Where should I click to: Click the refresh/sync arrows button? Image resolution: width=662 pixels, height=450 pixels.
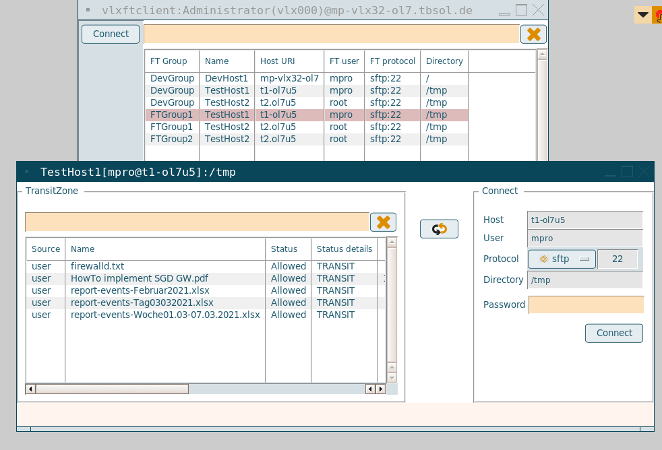pyautogui.click(x=439, y=229)
